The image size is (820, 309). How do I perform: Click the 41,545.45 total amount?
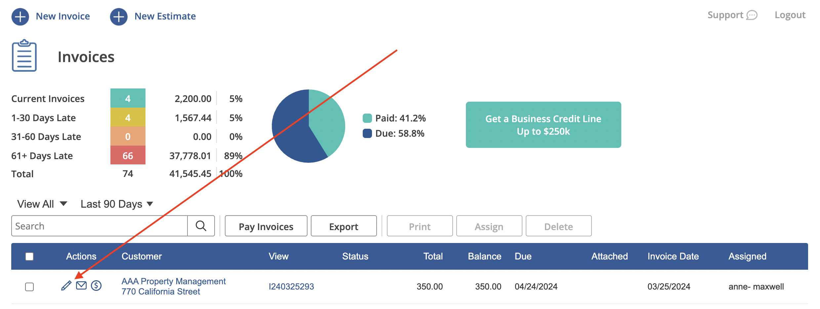pyautogui.click(x=190, y=174)
